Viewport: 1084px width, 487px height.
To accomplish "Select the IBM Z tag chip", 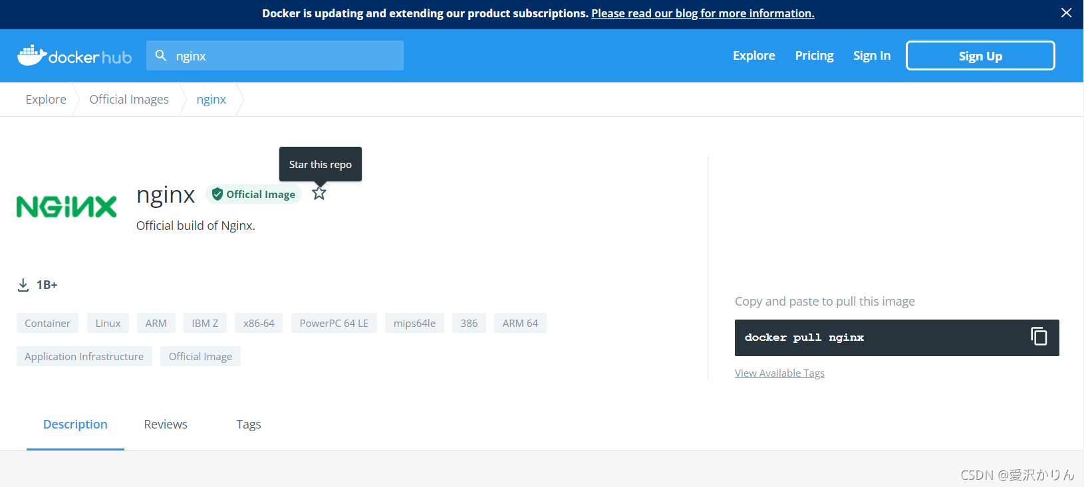I will (x=205, y=323).
